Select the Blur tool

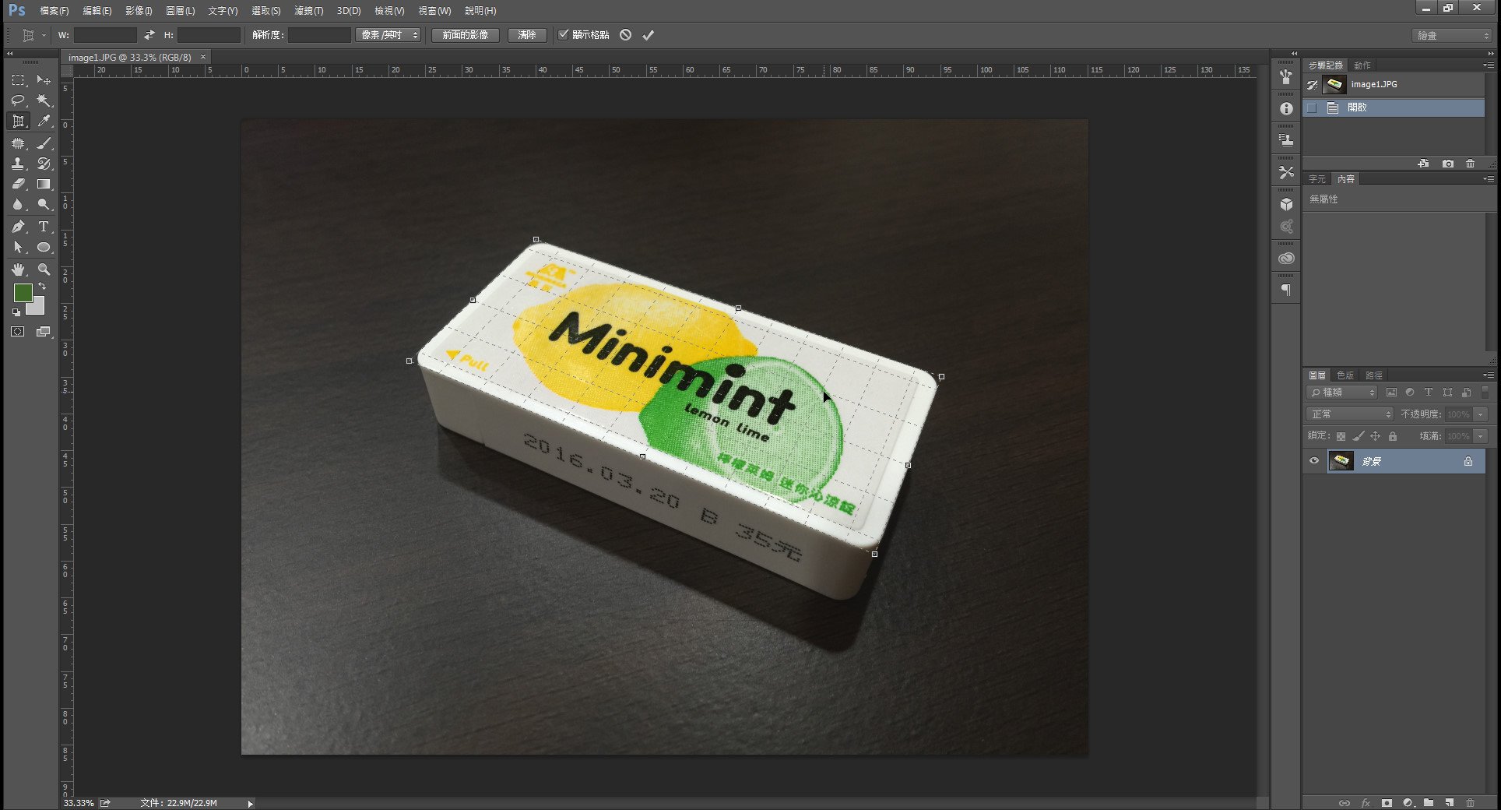point(18,204)
